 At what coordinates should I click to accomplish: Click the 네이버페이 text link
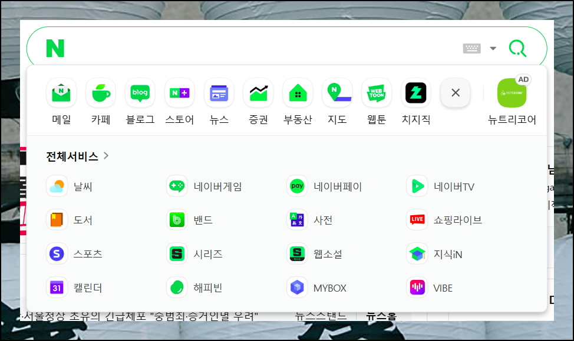(338, 186)
